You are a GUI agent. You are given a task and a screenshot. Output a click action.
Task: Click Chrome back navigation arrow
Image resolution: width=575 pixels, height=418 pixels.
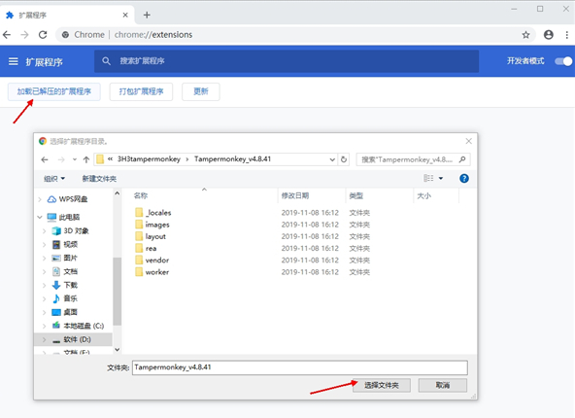coord(7,35)
